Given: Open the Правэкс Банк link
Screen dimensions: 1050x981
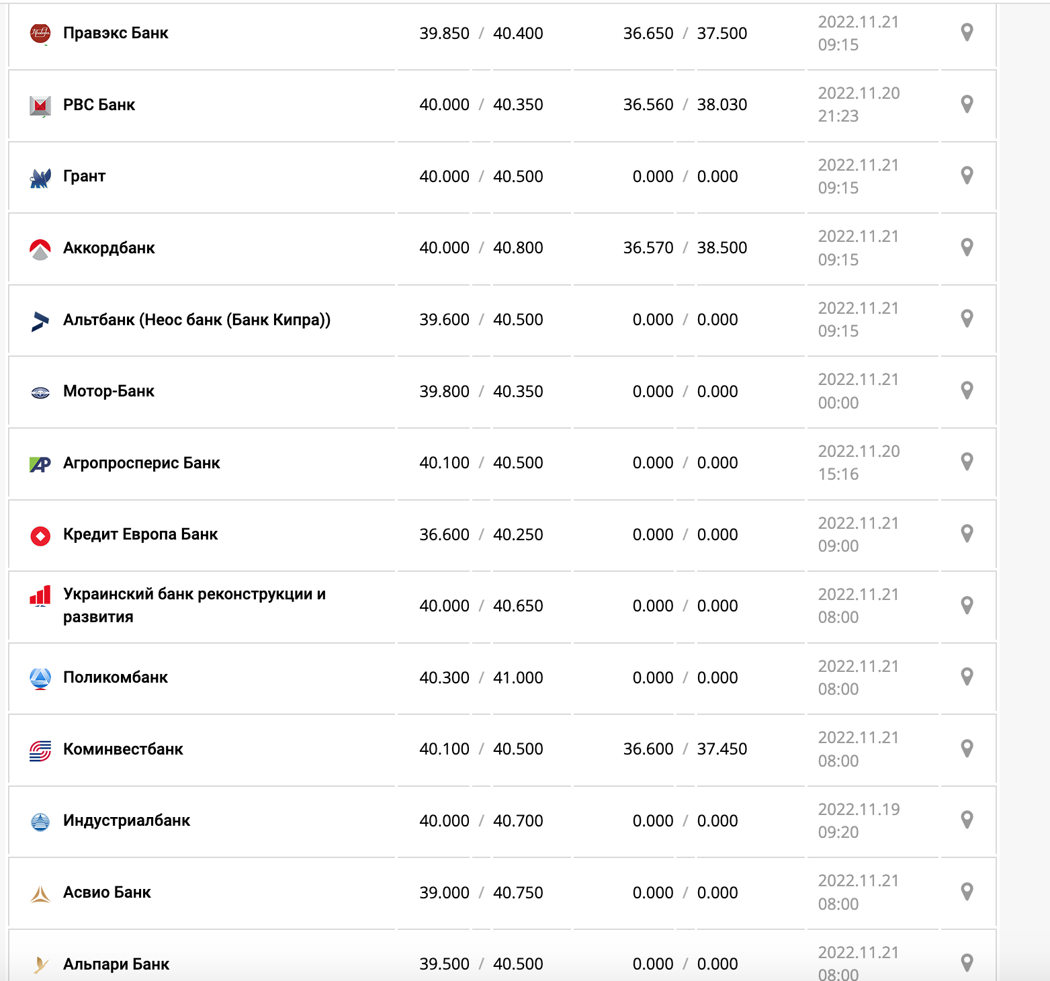Looking at the screenshot, I should click(x=116, y=34).
